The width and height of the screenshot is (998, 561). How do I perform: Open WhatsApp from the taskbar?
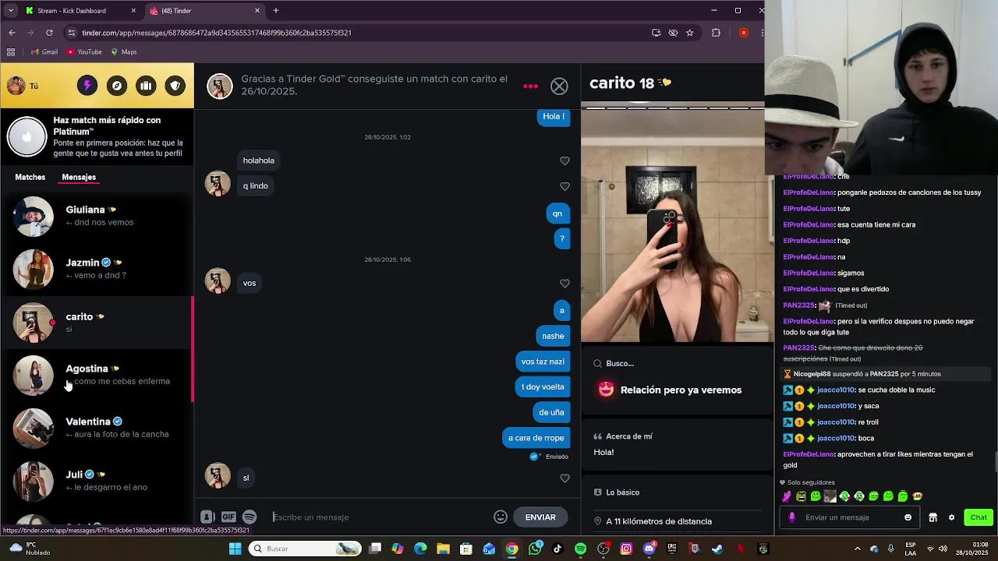[535, 549]
